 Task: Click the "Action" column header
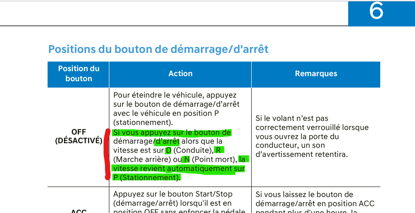click(x=180, y=73)
